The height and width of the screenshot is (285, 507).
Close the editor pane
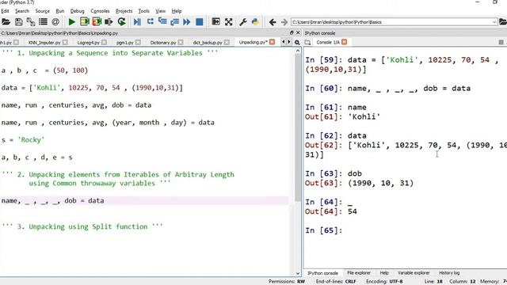point(298,32)
